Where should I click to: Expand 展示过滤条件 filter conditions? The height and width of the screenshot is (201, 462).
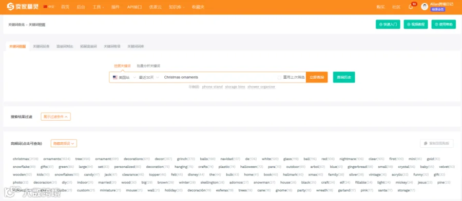point(55,117)
